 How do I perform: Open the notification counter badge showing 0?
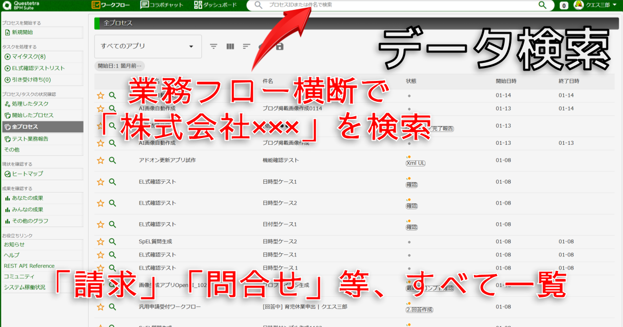point(564,6)
